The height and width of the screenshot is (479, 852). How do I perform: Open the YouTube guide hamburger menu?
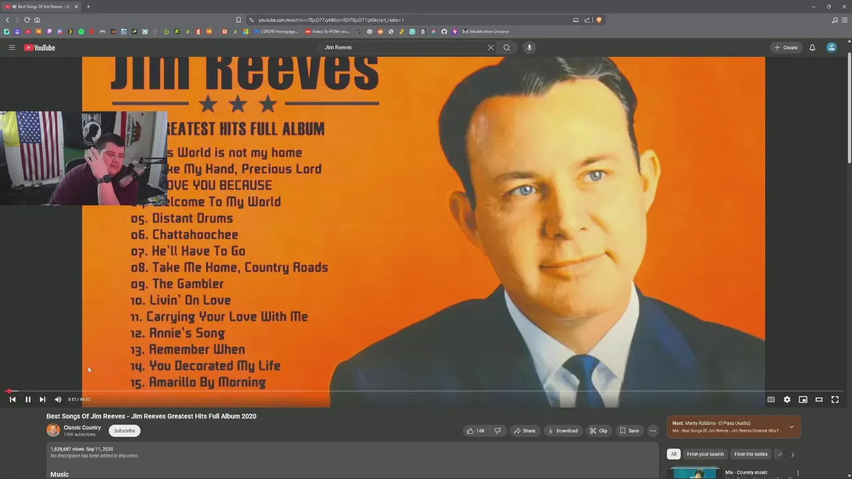tap(11, 47)
